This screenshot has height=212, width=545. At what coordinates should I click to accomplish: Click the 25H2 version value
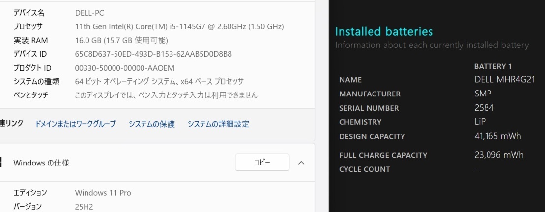[84, 207]
